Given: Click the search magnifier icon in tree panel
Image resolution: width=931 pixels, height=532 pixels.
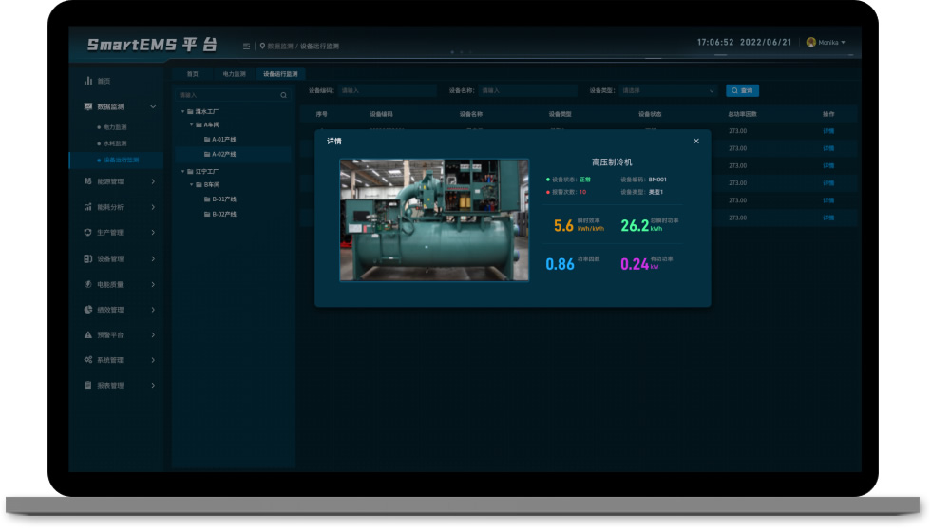Looking at the screenshot, I should [x=283, y=95].
